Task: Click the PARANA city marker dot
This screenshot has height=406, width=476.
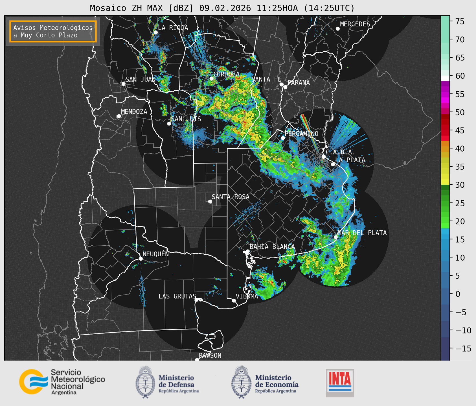Action: 285,87
